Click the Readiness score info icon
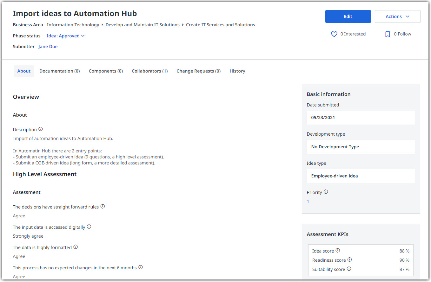This screenshot has width=431, height=282. pyautogui.click(x=349, y=260)
